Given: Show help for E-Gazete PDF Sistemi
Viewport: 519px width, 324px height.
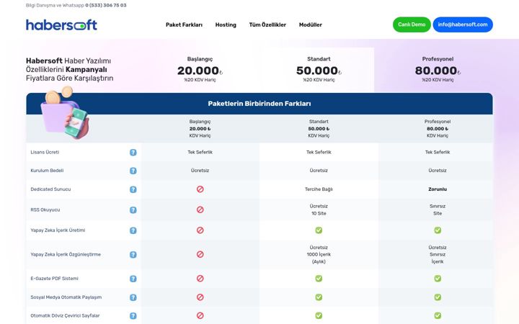Looking at the screenshot, I should click(133, 279).
